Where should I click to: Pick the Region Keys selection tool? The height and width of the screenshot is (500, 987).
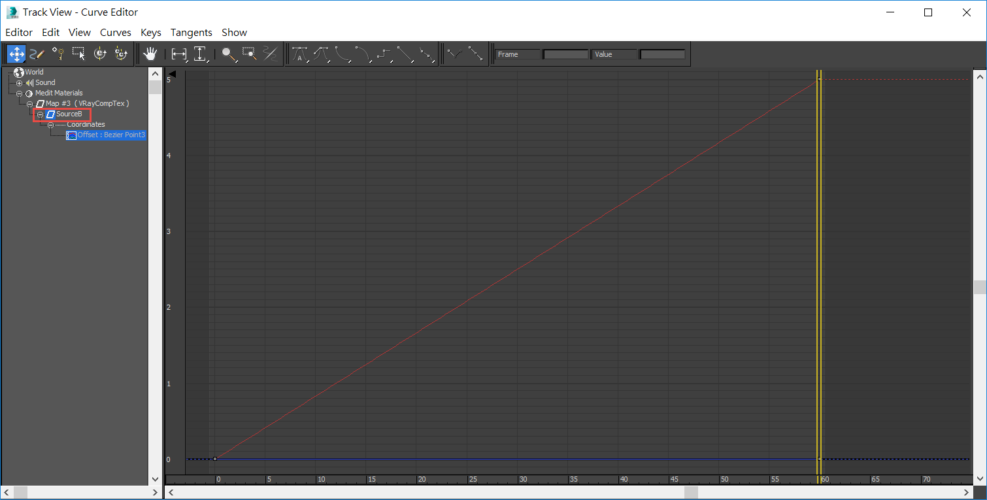tap(79, 54)
